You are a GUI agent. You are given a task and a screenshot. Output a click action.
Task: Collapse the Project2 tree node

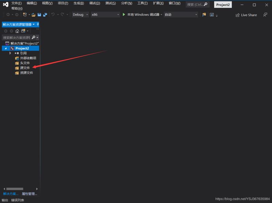6,48
